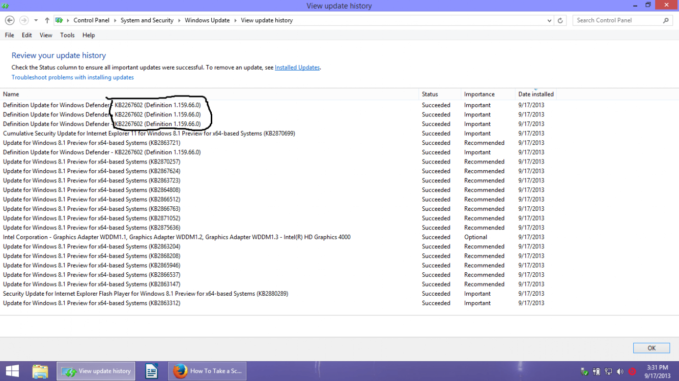Image resolution: width=679 pixels, height=381 pixels.
Task: Open the address bar history dropdown
Action: 549,20
